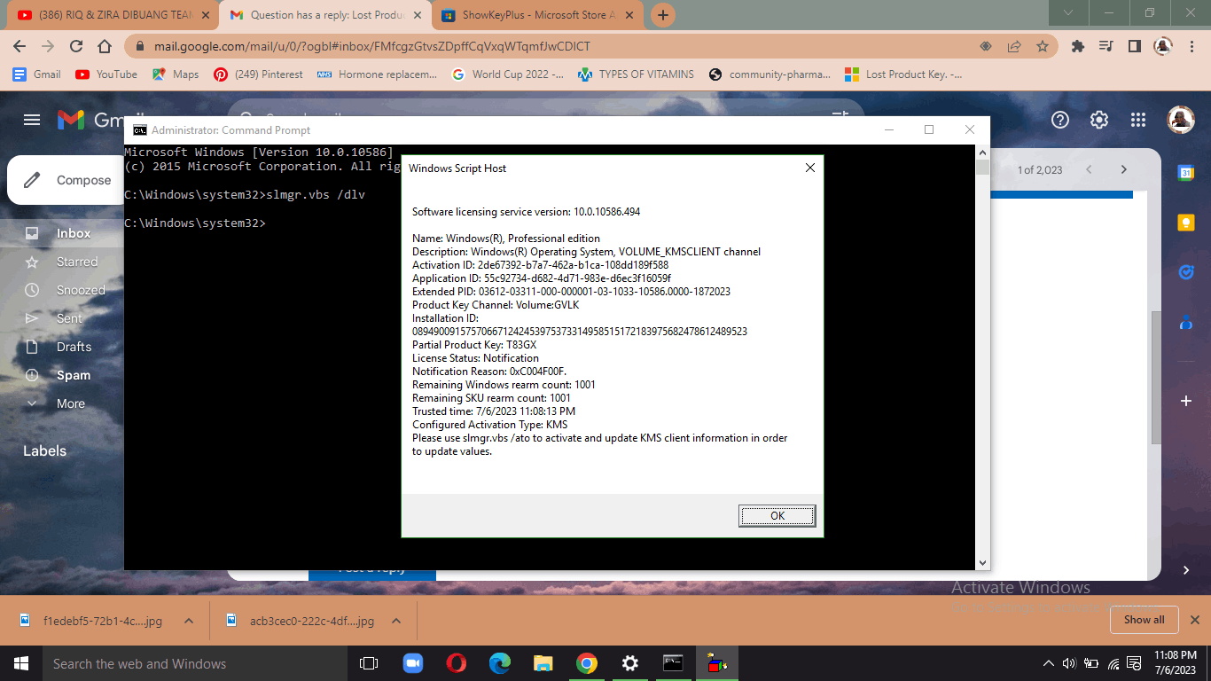The width and height of the screenshot is (1211, 681).
Task: Open Chrome extensions puzzle icon
Action: click(x=1078, y=46)
